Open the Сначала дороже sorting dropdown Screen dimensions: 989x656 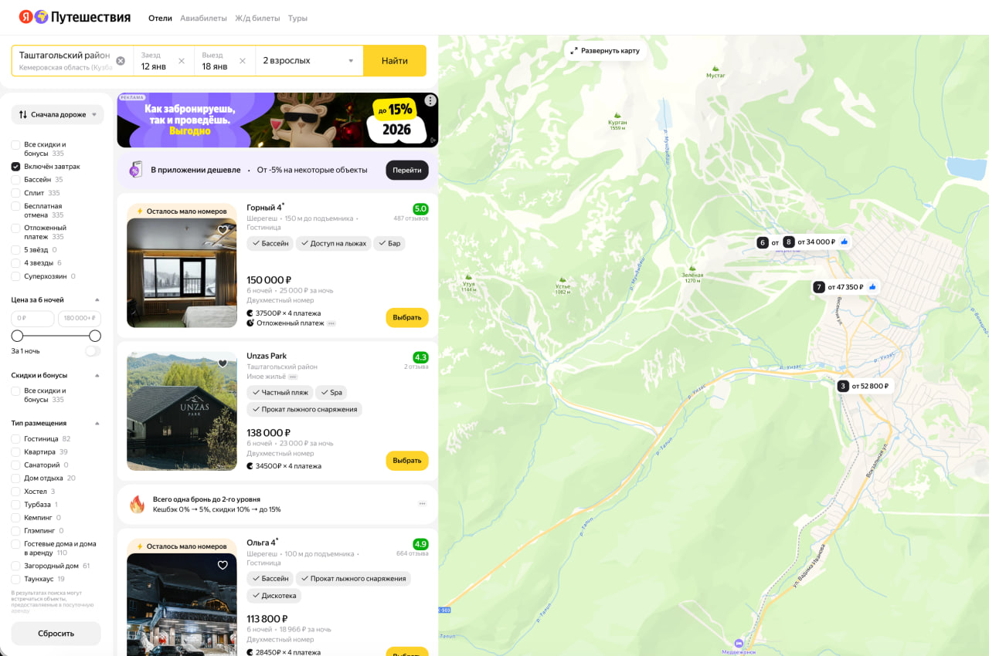pyautogui.click(x=57, y=114)
